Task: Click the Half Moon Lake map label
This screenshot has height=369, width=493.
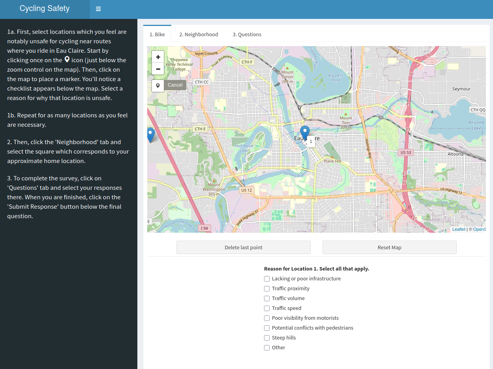Action: pyautogui.click(x=244, y=148)
